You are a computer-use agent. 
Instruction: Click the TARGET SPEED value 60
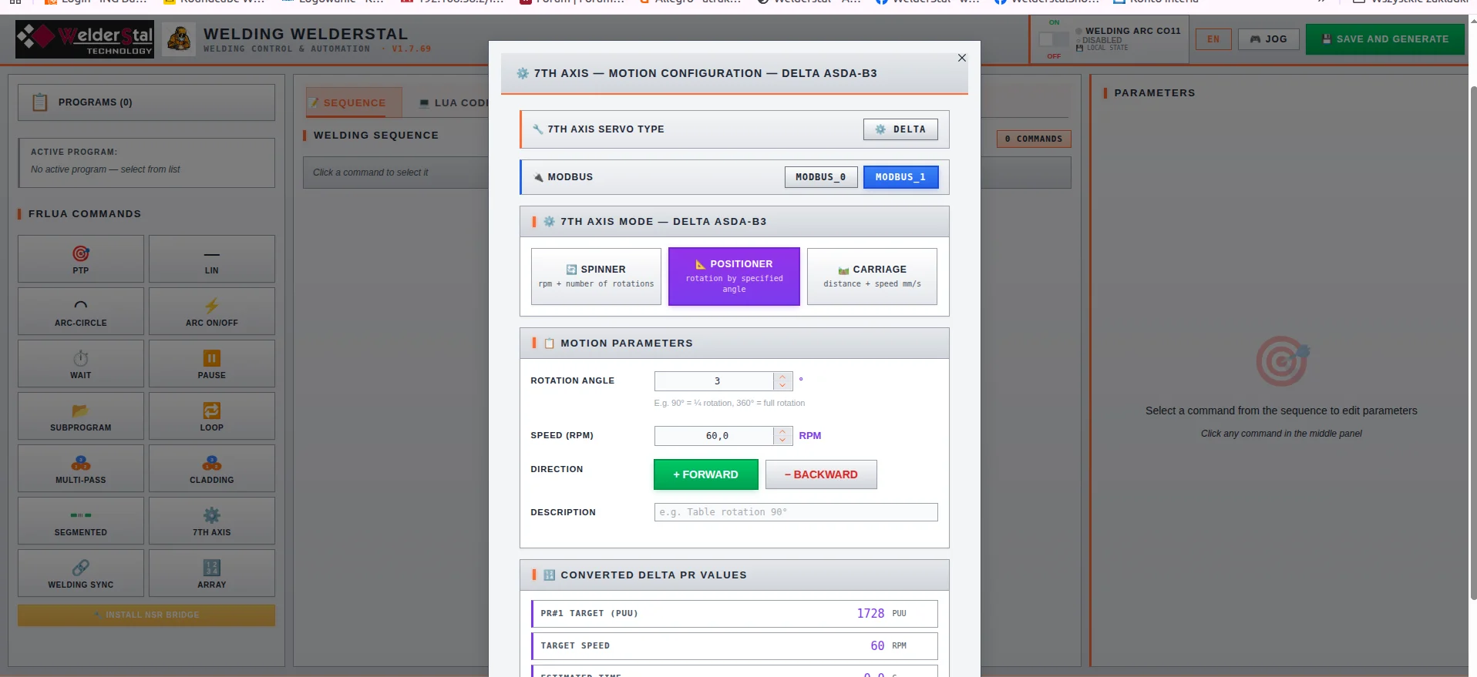click(877, 646)
